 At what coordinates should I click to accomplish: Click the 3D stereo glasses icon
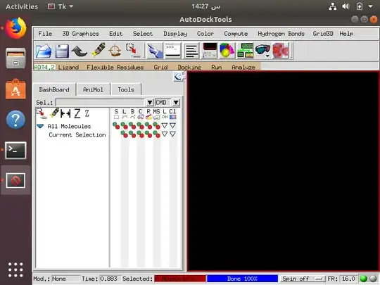coord(262,50)
